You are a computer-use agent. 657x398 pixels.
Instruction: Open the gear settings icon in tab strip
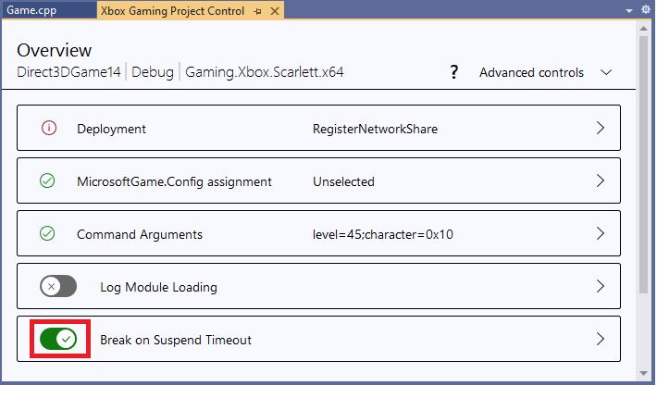pos(646,9)
